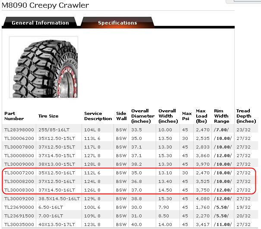Pick highlighted part TL30007200

pos(19,173)
